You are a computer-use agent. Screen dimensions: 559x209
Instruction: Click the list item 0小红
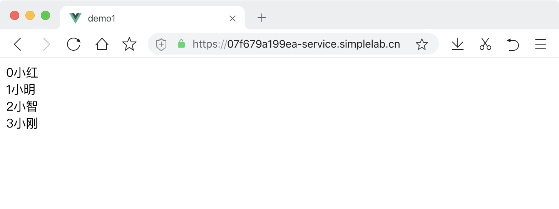22,72
